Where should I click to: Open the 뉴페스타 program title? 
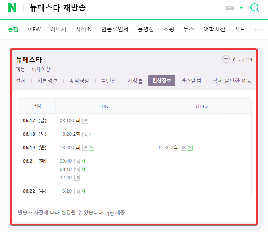[29, 60]
